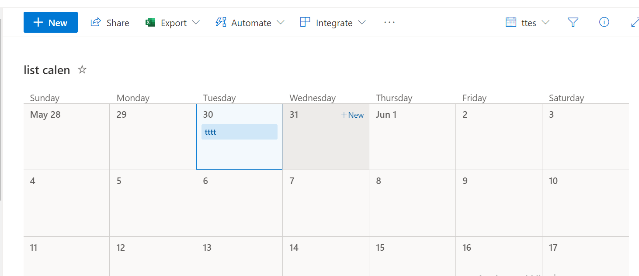Click the Integrate grid icon

305,23
